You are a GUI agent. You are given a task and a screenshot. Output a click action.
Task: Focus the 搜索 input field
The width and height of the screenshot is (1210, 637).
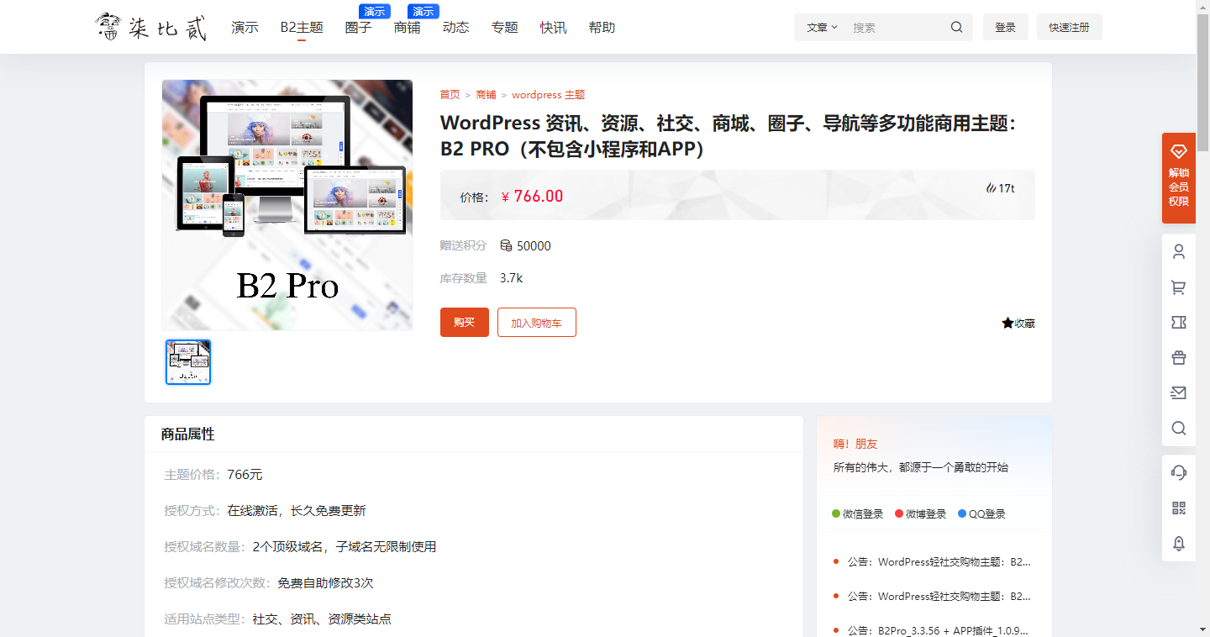tap(896, 27)
